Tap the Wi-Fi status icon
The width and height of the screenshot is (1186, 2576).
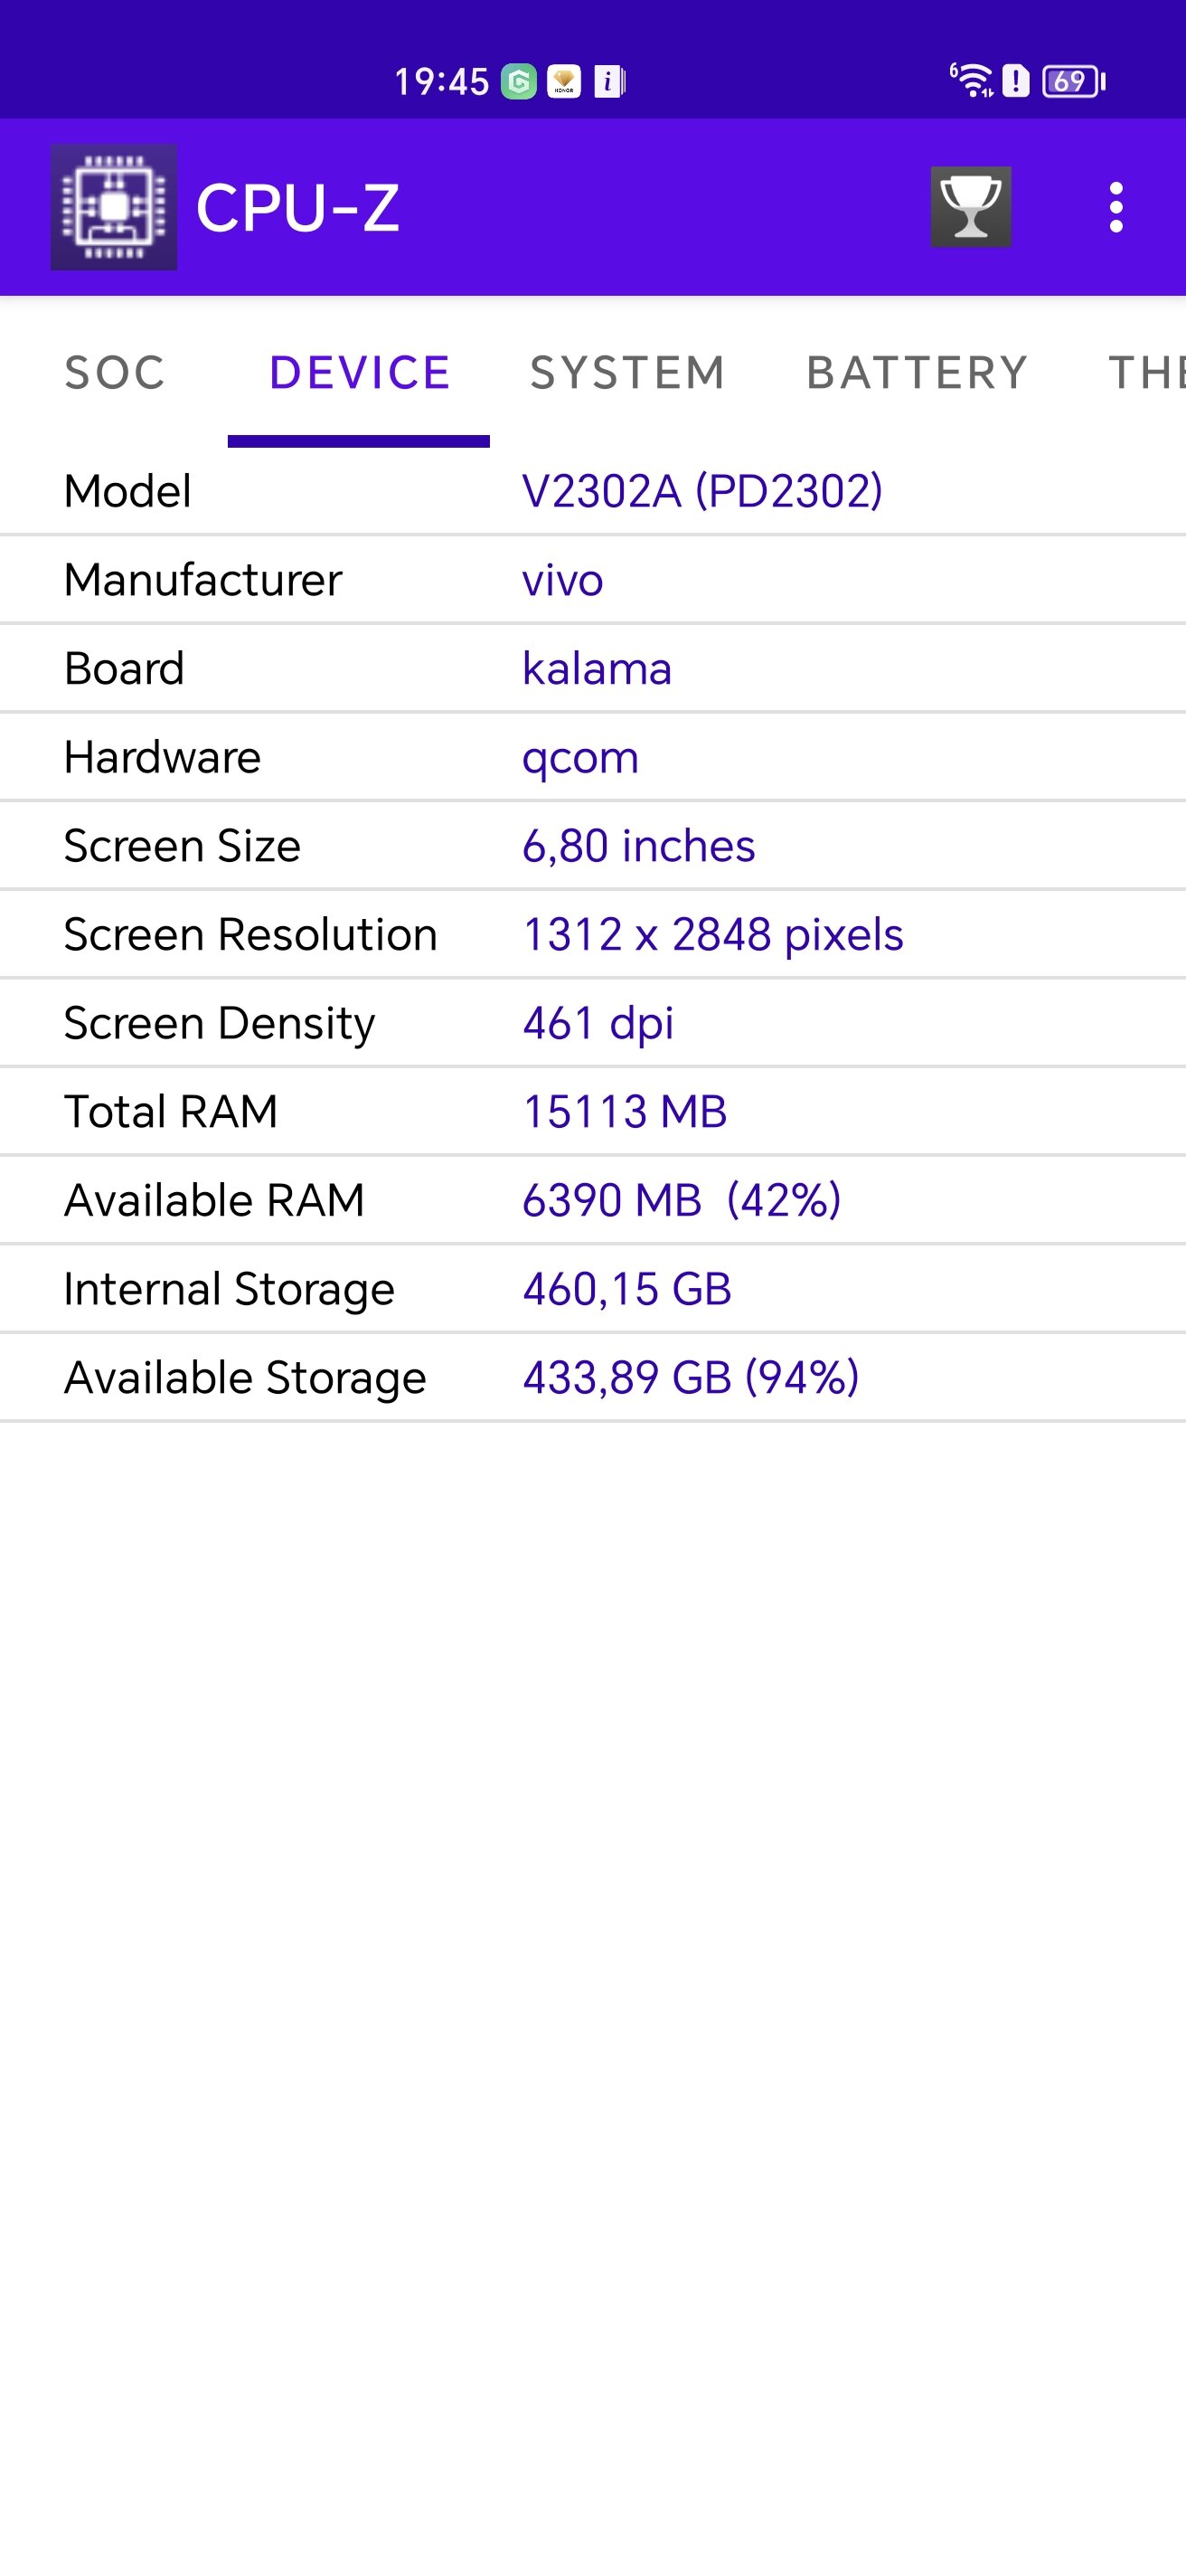point(971,80)
